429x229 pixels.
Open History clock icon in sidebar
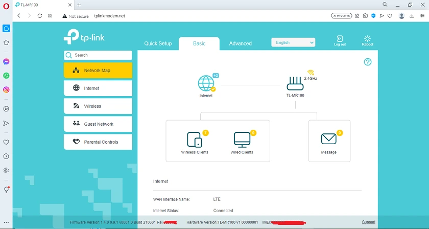[x=6, y=156]
